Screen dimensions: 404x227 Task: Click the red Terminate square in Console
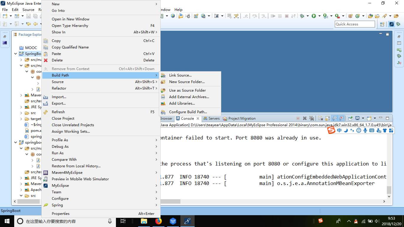tap(298, 118)
